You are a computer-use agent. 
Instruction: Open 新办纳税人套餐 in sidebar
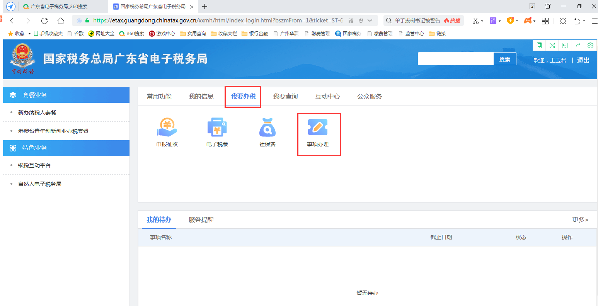click(37, 112)
